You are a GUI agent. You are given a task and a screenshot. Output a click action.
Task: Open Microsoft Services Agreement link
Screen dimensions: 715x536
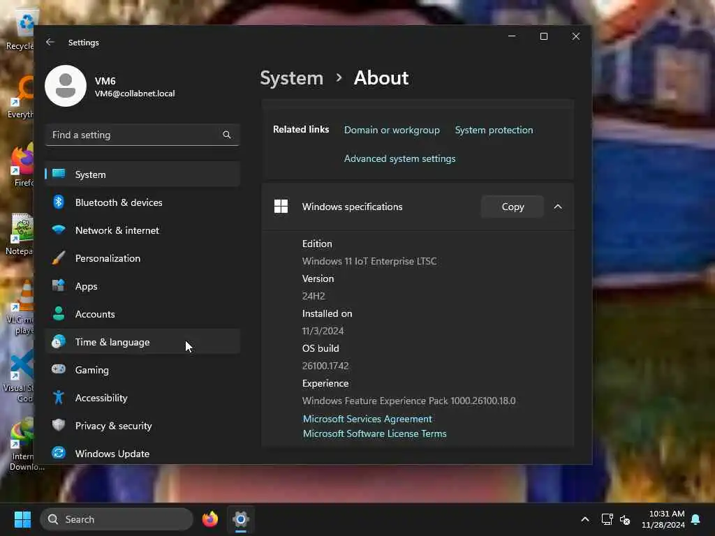[367, 419]
